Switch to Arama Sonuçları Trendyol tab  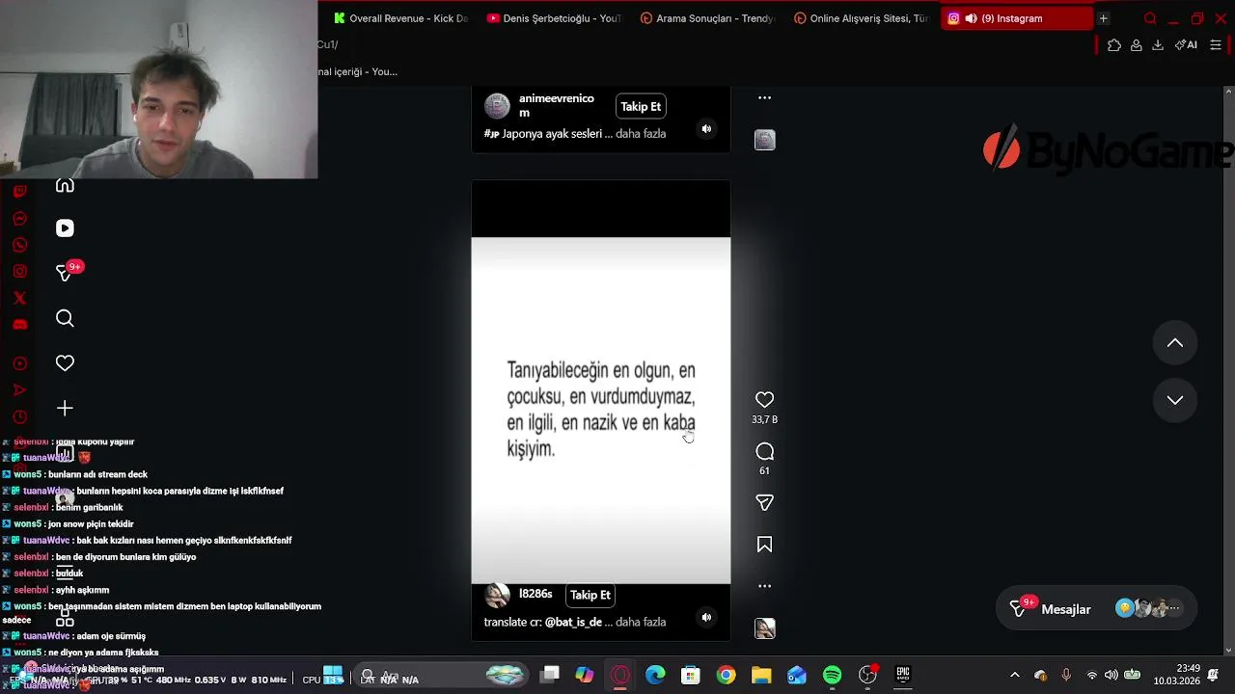click(707, 18)
